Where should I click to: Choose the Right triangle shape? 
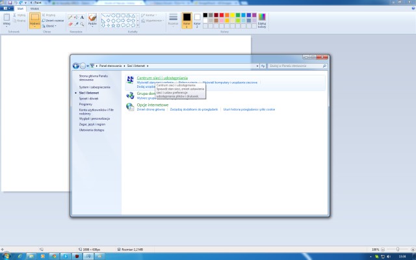[x=103, y=20]
